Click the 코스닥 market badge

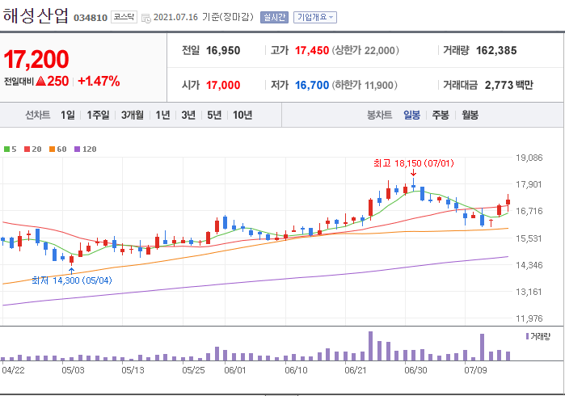[x=124, y=17]
